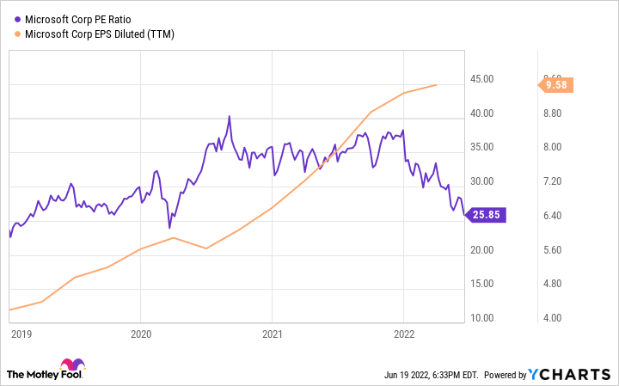The image size is (619, 386).
Task: Select the Microsoft Corp EPS Diluted (TTM) label
Action: coord(100,34)
